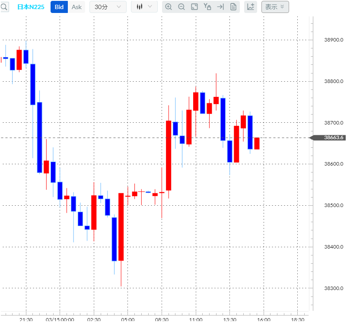The width and height of the screenshot is (347, 322).
Task: Click the 38700.0 price axis label
Action: click(x=334, y=123)
